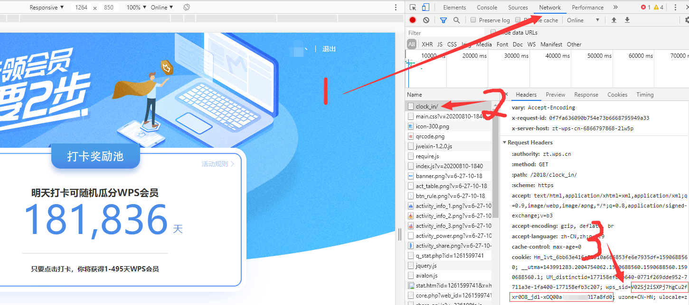Viewport: 689px width, 305px height.
Task: Click the 打卡奖励池 button
Action: coord(95,156)
